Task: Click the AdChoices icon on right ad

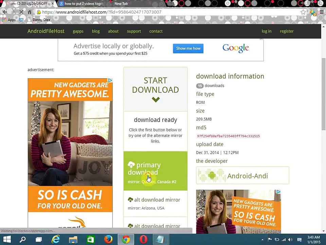Action: (278, 192)
